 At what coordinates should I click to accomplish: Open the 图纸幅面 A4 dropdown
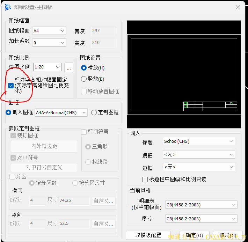pyautogui.click(x=49, y=31)
